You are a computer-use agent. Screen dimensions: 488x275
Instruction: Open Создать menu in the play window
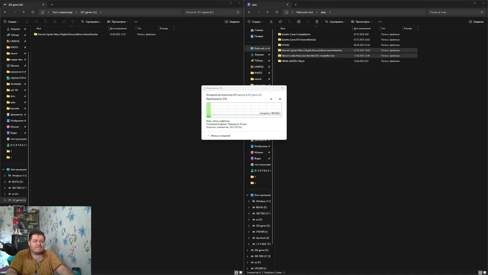tap(255, 22)
